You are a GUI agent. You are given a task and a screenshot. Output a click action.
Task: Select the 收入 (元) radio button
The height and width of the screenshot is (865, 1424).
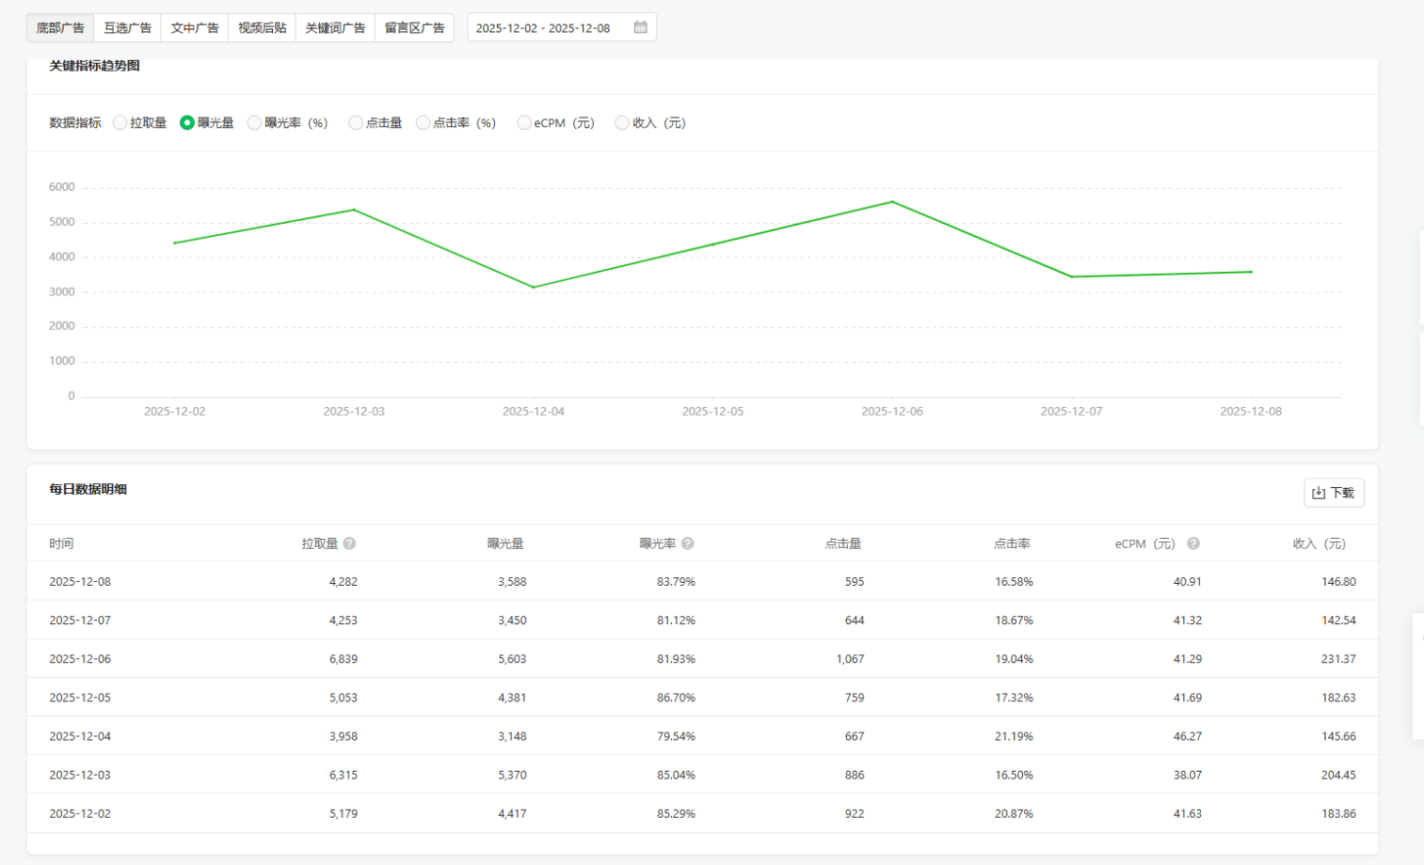(x=622, y=123)
